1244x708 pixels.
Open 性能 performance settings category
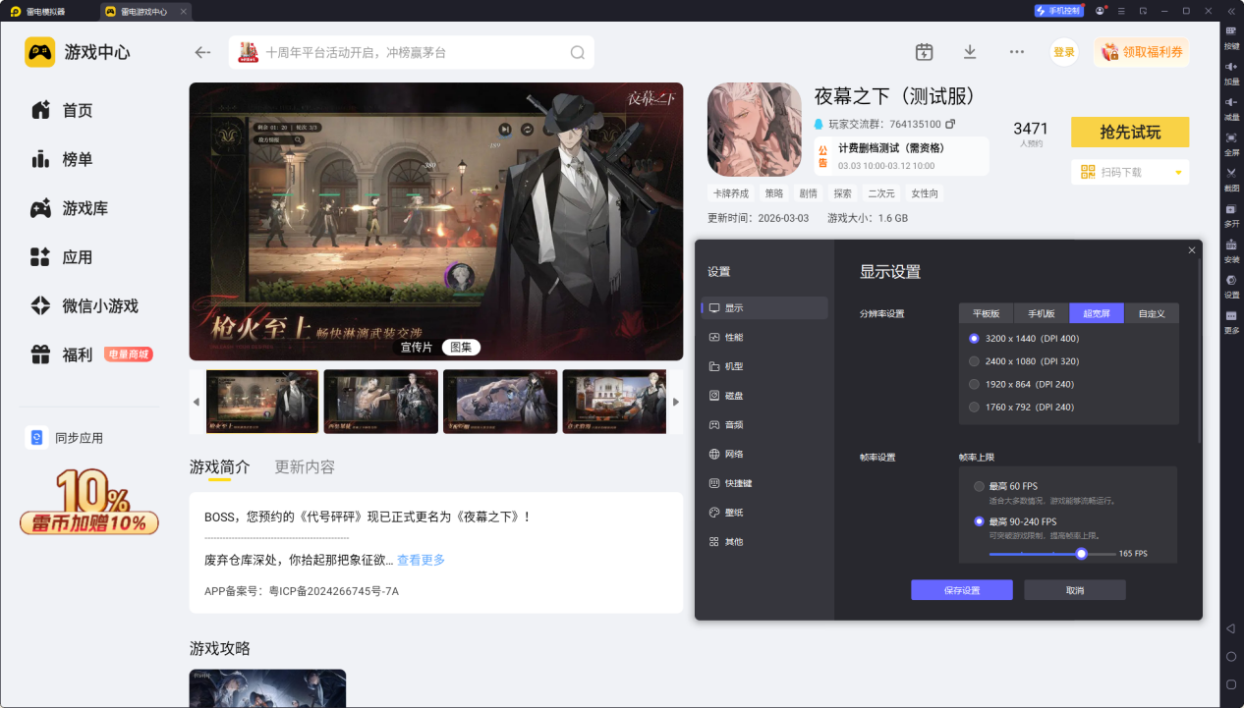click(764, 337)
